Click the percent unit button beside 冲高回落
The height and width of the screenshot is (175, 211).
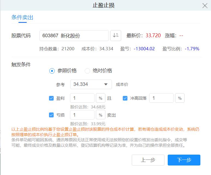pos(180,98)
